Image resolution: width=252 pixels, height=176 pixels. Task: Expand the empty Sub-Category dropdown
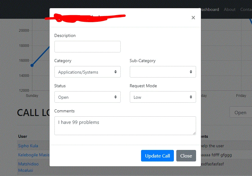[x=163, y=72]
